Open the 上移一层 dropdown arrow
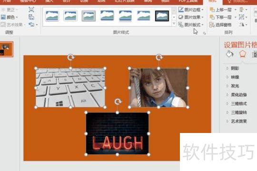This screenshot has height=171, width=257. pos(236,9)
